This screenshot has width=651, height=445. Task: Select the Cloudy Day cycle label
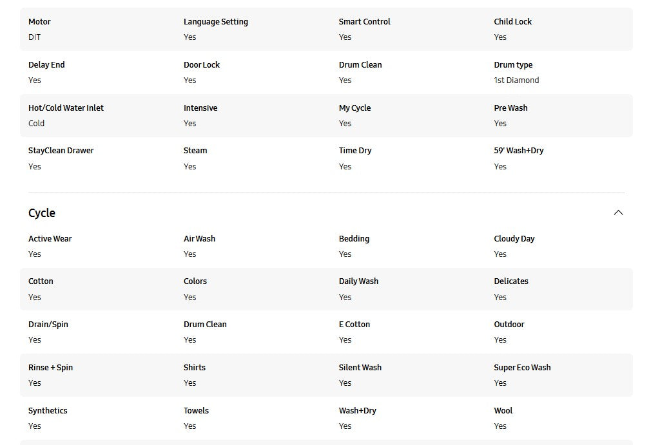tap(514, 239)
